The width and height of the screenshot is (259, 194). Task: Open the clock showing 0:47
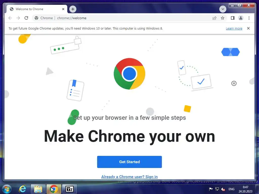click(245, 189)
